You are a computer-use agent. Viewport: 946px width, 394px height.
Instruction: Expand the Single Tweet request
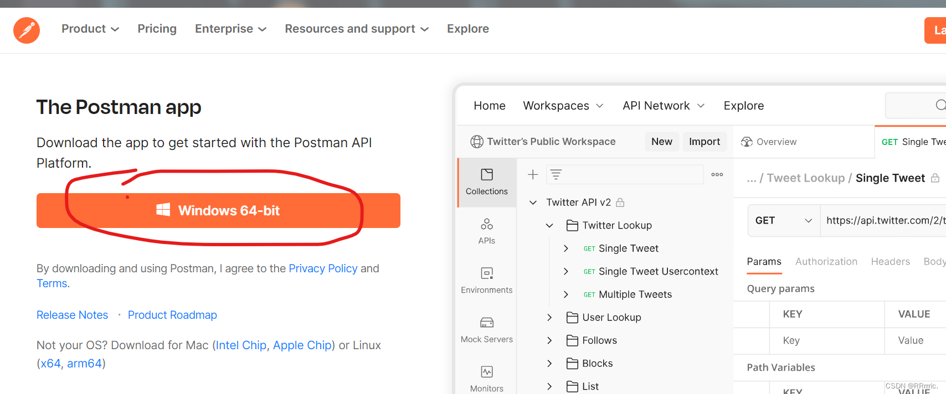pos(565,248)
